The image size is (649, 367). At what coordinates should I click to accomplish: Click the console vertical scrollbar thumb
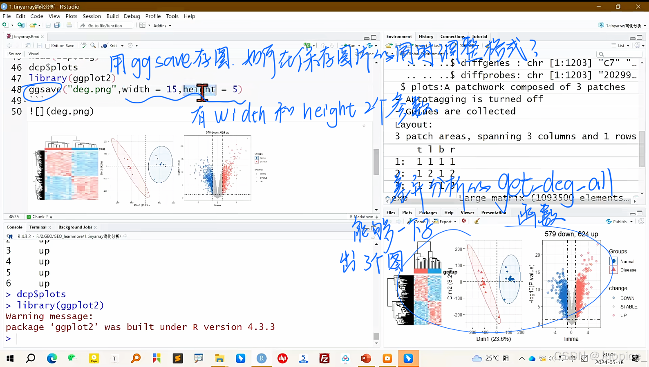(376, 336)
